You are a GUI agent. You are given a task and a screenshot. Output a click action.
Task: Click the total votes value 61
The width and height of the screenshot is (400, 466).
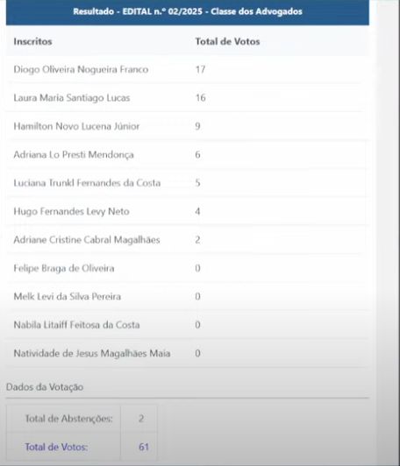[x=144, y=447]
